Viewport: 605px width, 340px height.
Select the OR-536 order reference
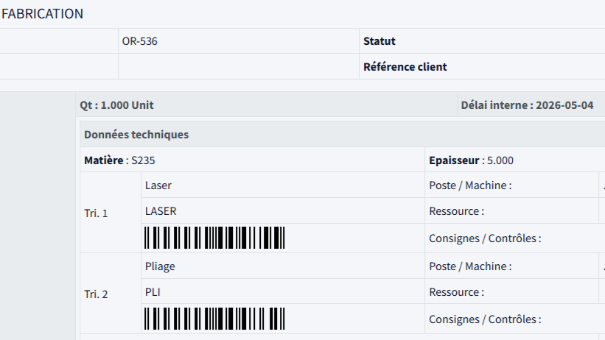pos(140,41)
